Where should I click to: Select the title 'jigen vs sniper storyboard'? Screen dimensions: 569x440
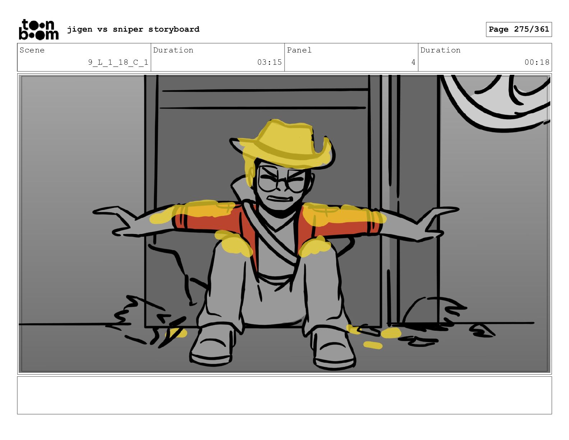tap(133, 29)
